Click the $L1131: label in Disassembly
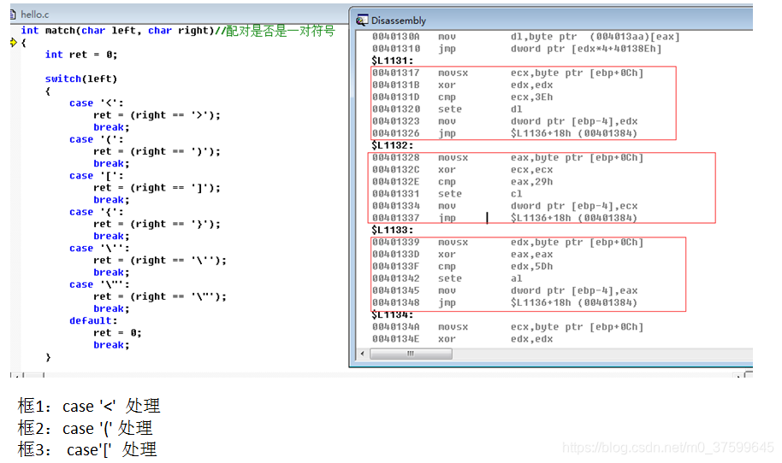The height and width of the screenshot is (463, 782). point(392,61)
